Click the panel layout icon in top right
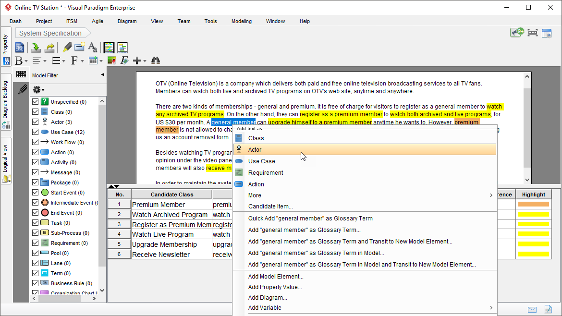 (x=547, y=33)
